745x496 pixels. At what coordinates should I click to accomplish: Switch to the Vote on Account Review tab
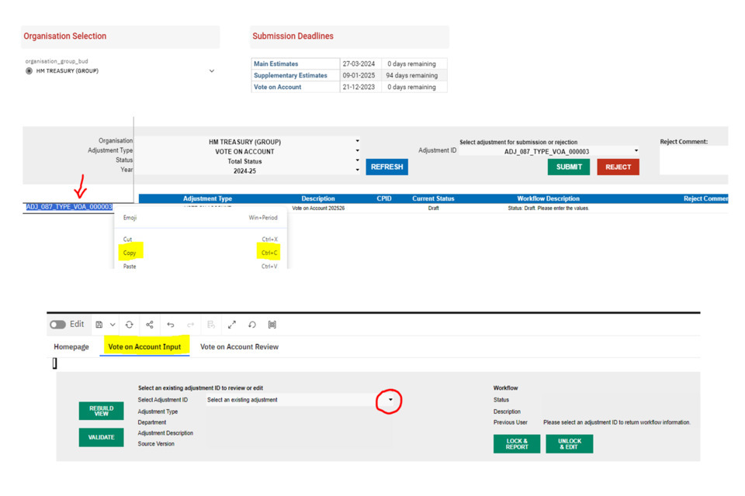[239, 347]
